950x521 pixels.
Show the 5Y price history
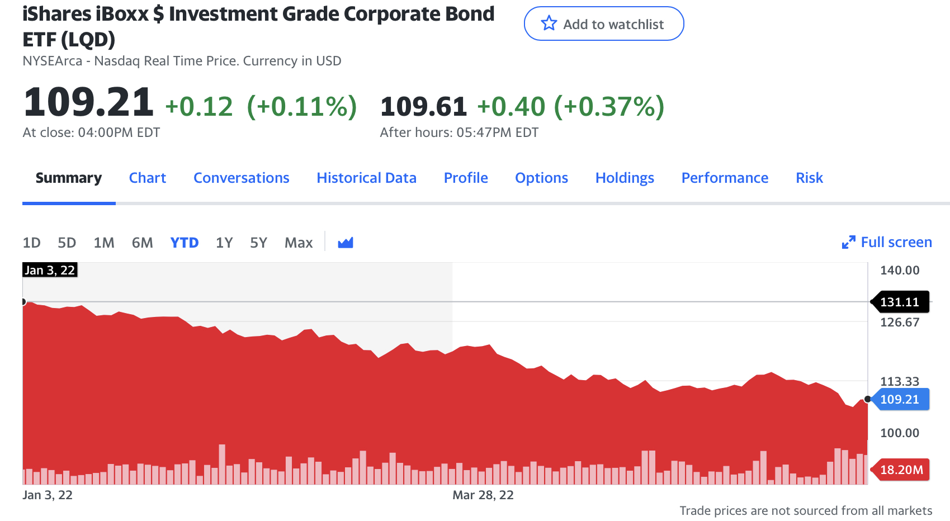coord(258,243)
